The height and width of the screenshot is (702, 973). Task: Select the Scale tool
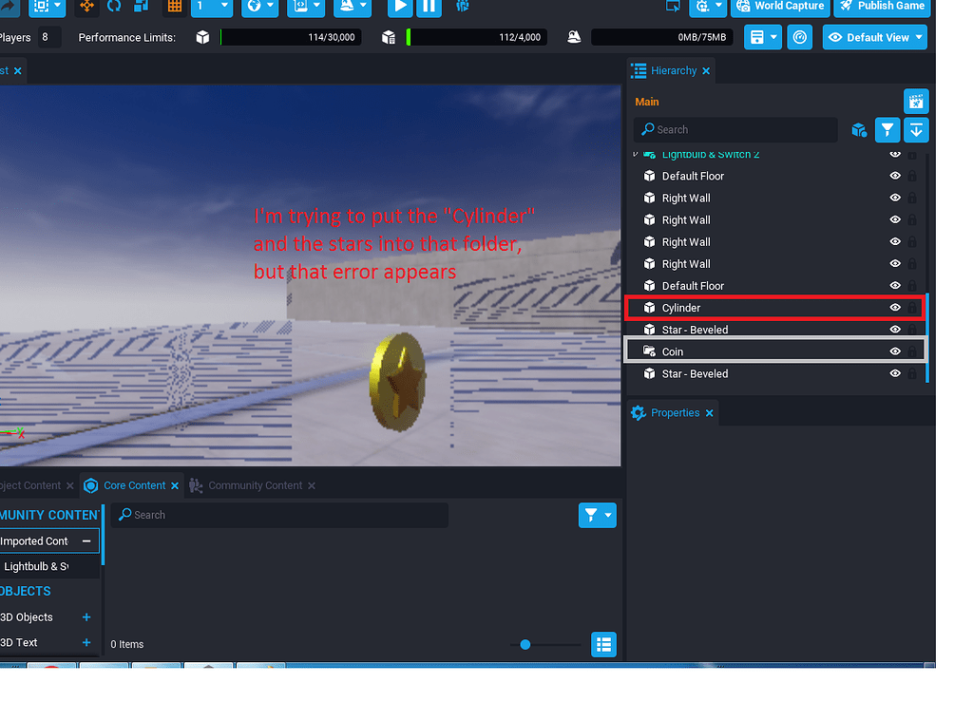[142, 7]
